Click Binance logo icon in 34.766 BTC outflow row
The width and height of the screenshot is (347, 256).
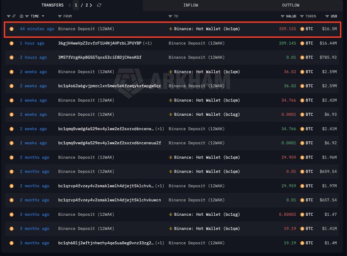coord(170,100)
